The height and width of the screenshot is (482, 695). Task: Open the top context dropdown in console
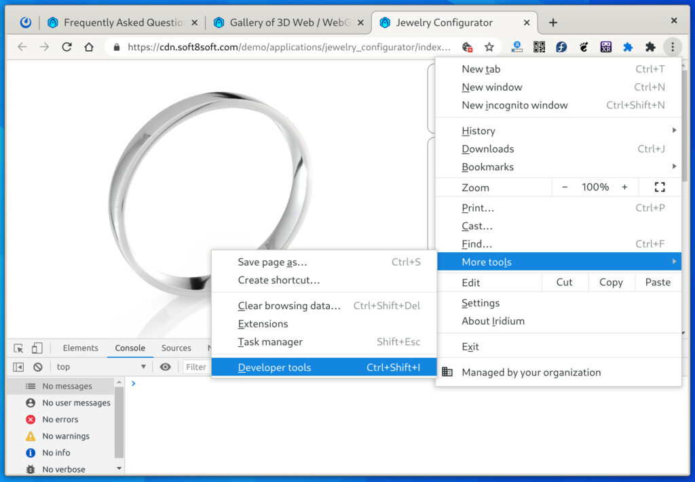click(x=102, y=367)
